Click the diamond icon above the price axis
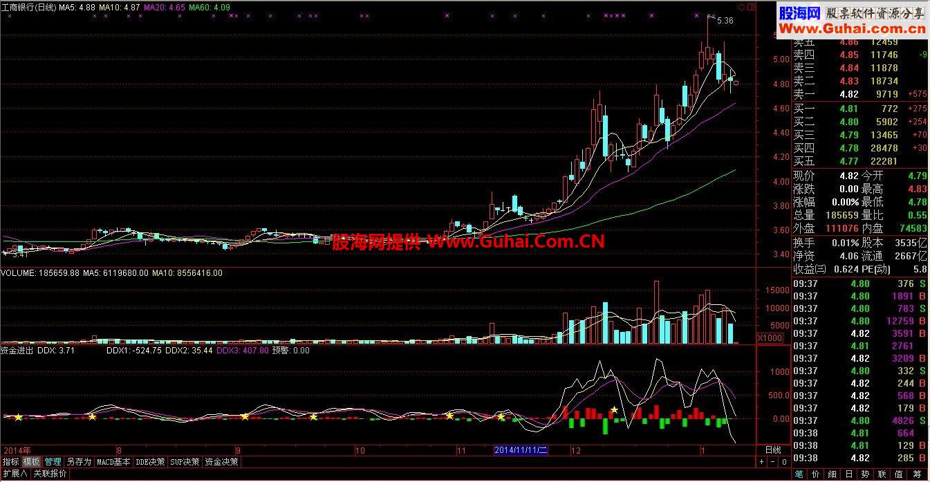 [741, 6]
